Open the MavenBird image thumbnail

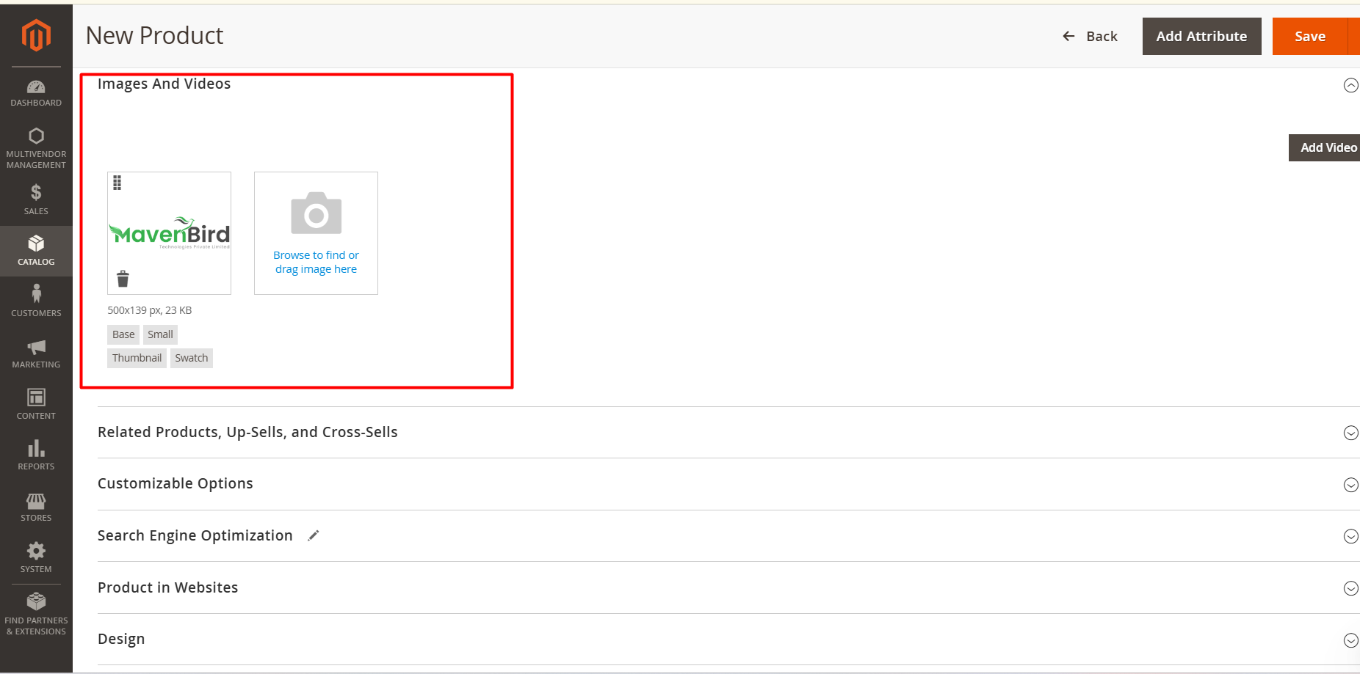(x=169, y=233)
